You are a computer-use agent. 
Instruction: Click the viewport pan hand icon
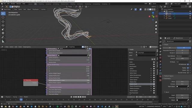(156, 25)
